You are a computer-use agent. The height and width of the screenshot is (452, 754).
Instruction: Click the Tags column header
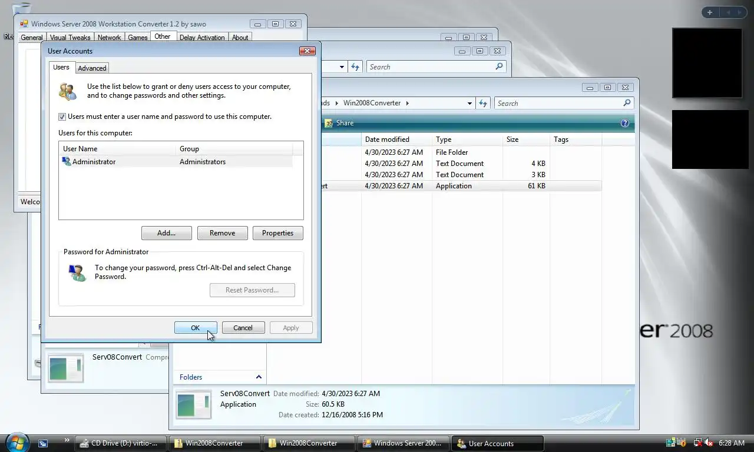[576, 139]
